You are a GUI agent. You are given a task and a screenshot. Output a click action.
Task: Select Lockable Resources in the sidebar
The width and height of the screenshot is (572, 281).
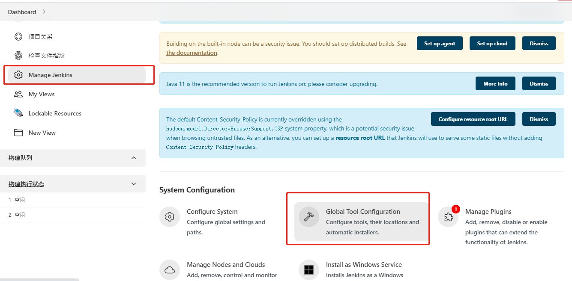pos(55,113)
